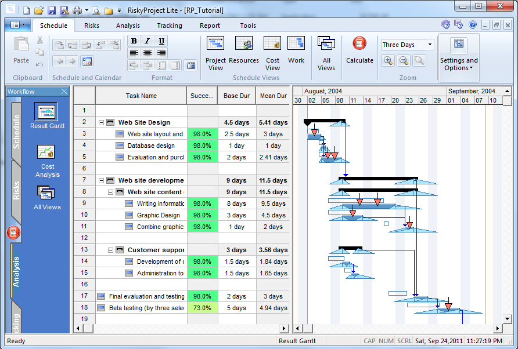Open quick access toolbar customize arrow

(119, 10)
